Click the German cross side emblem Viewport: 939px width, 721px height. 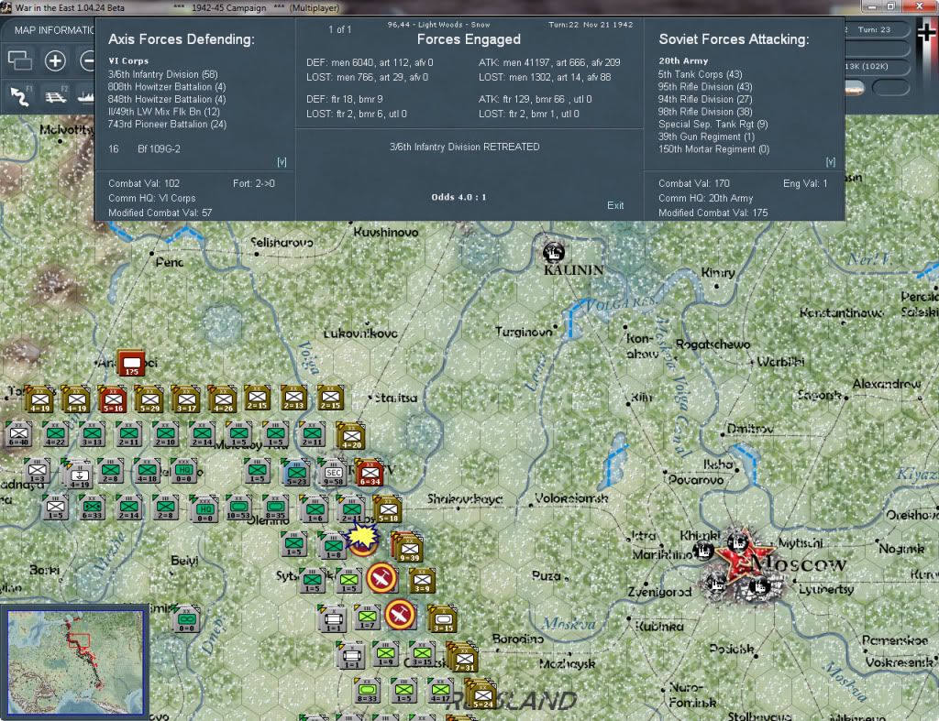click(926, 34)
